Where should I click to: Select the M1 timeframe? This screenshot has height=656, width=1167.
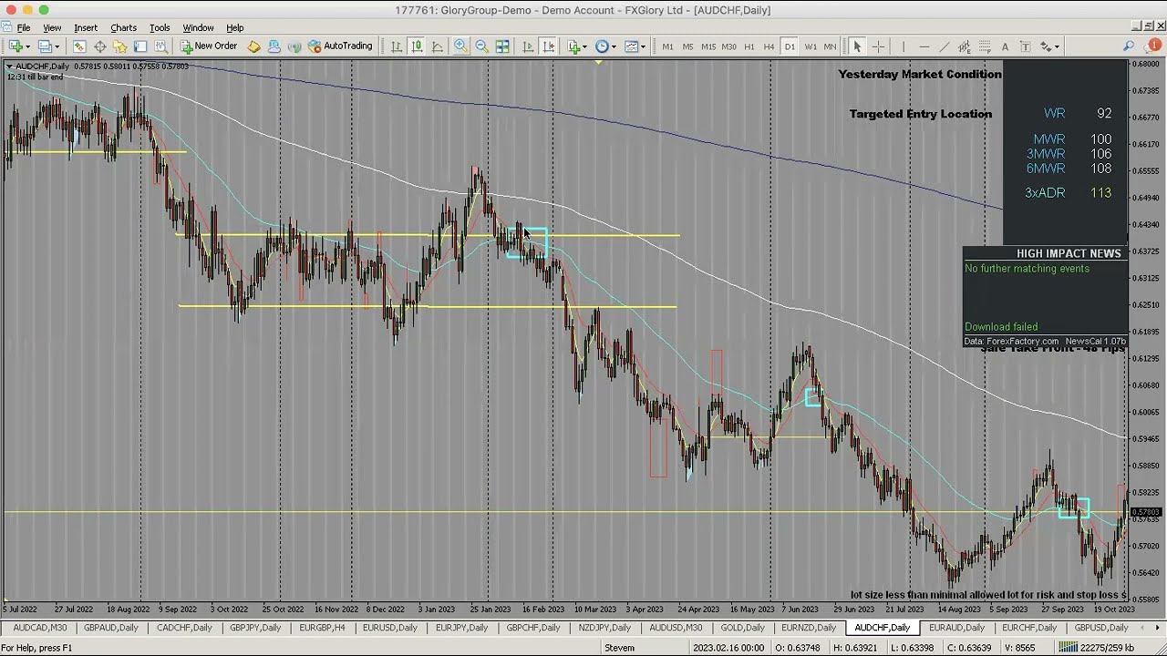(667, 46)
